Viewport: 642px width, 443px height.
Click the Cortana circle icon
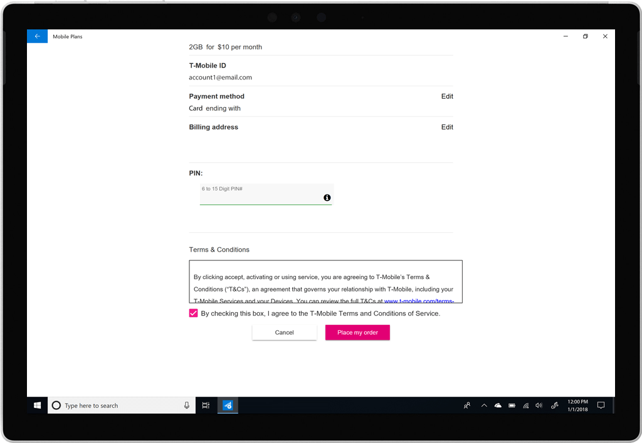(x=56, y=405)
